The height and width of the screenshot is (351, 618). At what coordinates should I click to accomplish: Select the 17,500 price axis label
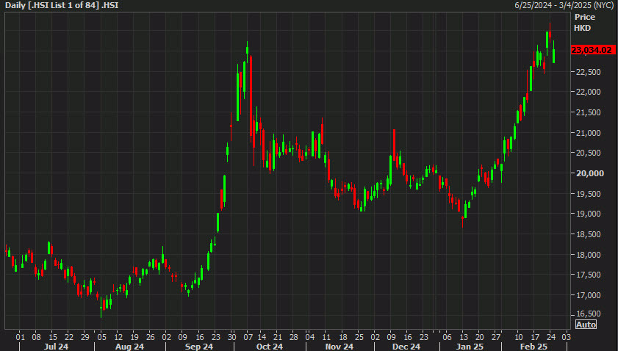pos(588,275)
